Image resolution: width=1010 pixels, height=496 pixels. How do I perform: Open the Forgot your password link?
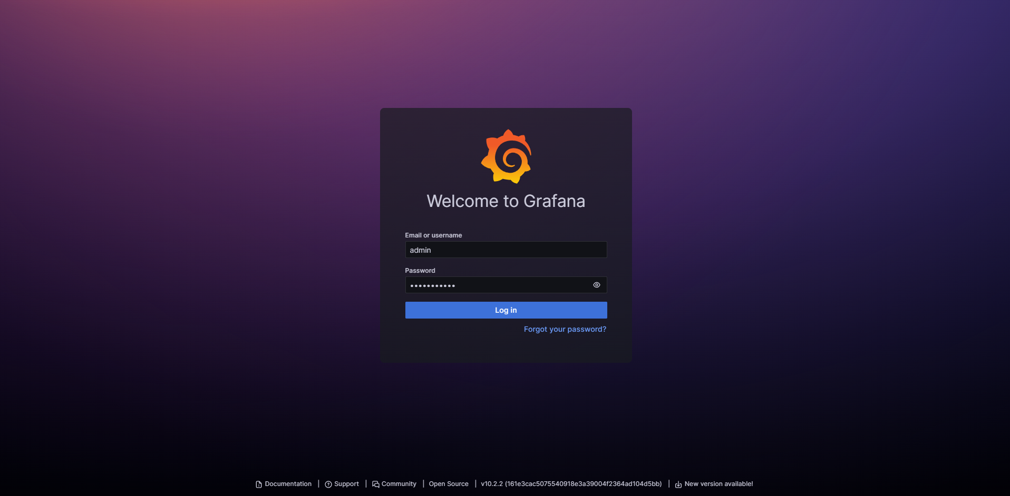tap(565, 329)
